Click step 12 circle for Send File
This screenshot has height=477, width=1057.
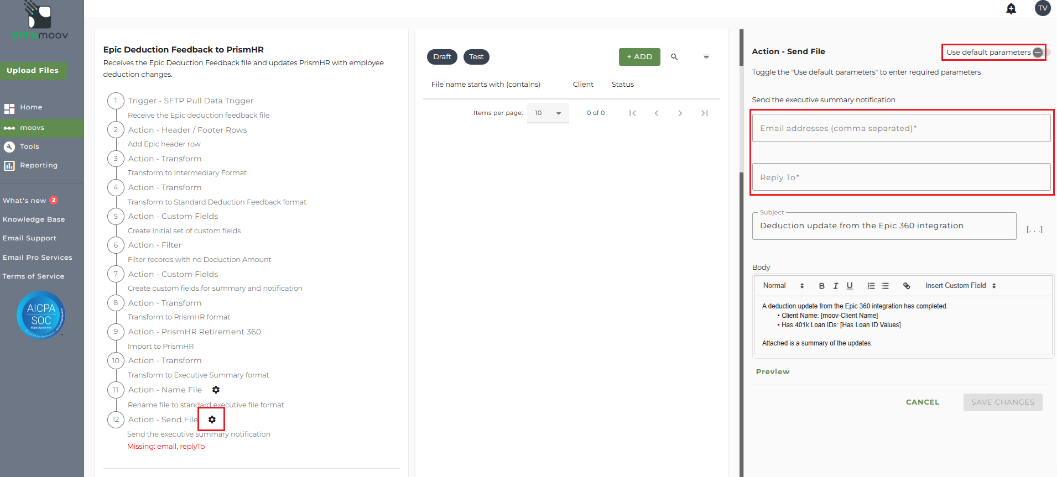116,420
